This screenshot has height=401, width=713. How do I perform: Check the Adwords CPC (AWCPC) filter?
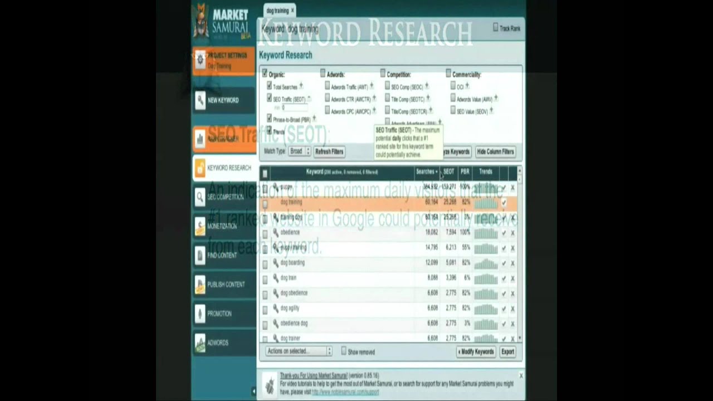(x=328, y=111)
